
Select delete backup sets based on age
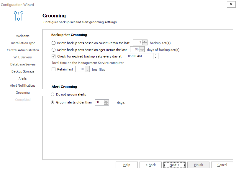pyautogui.click(x=53, y=50)
